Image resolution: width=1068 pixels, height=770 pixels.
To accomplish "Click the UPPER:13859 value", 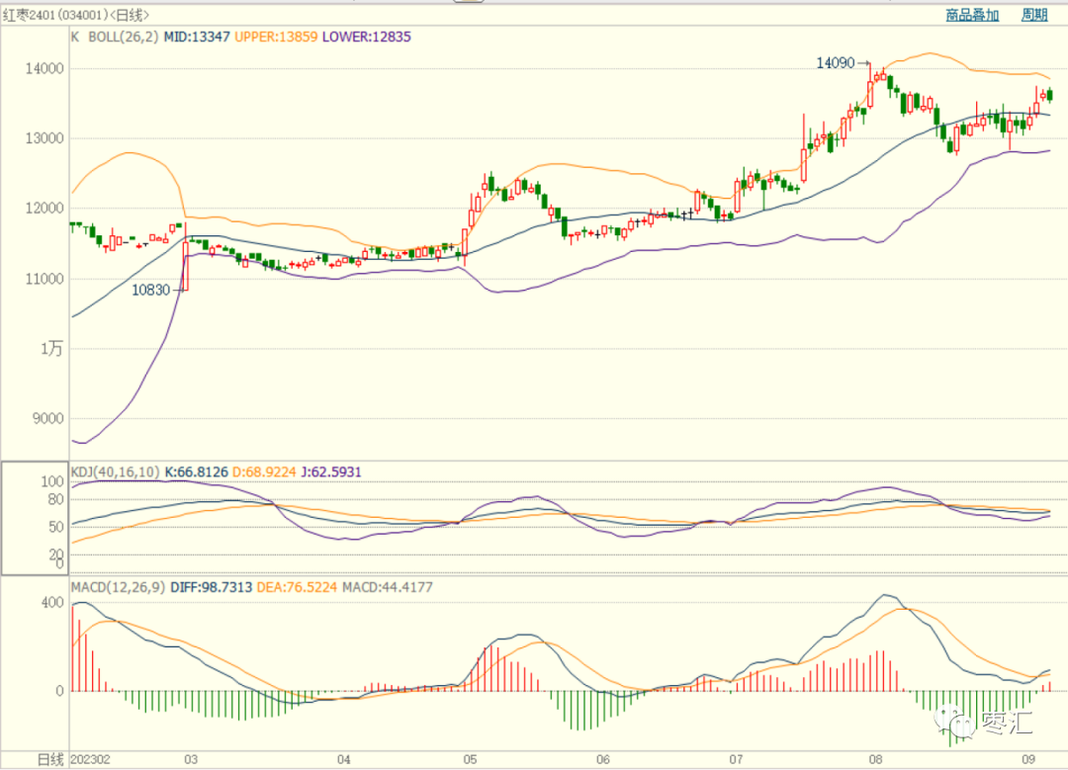I will click(x=276, y=37).
